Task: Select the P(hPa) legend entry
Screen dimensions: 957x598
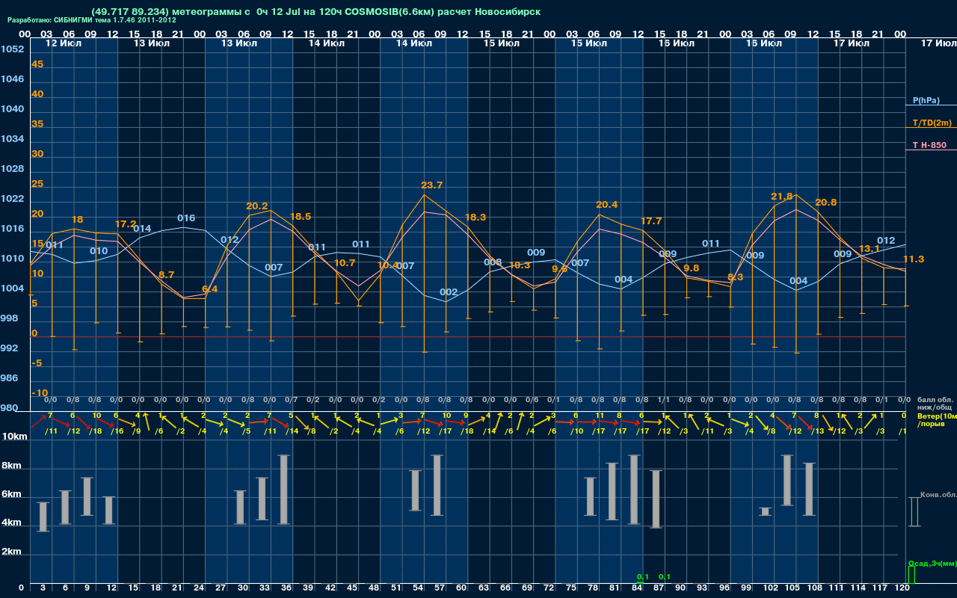Action: (926, 100)
